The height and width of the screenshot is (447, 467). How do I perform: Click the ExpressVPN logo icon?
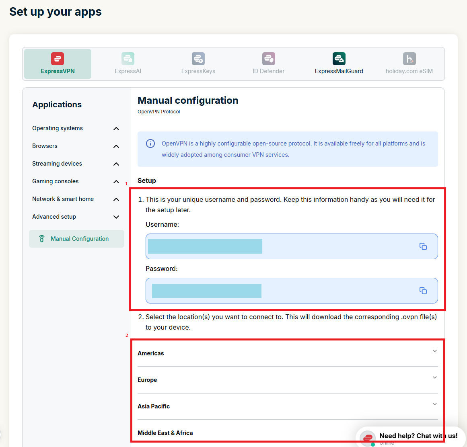(58, 59)
